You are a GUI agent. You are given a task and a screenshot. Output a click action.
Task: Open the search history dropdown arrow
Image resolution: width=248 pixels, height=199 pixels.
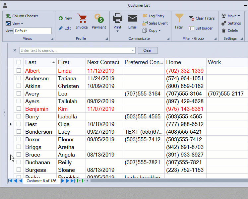coord(133,50)
